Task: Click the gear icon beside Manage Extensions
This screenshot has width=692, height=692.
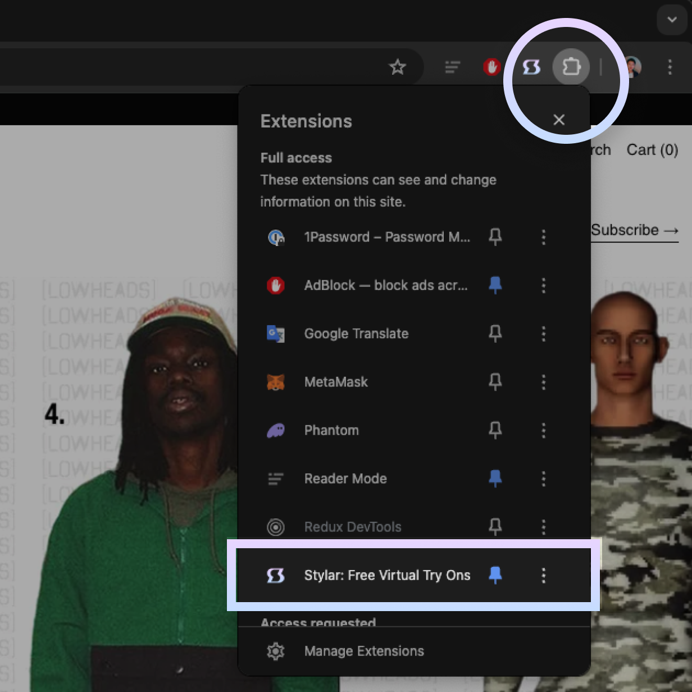Action: click(276, 651)
